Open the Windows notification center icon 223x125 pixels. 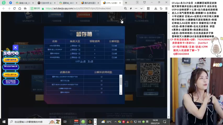tap(164, 122)
